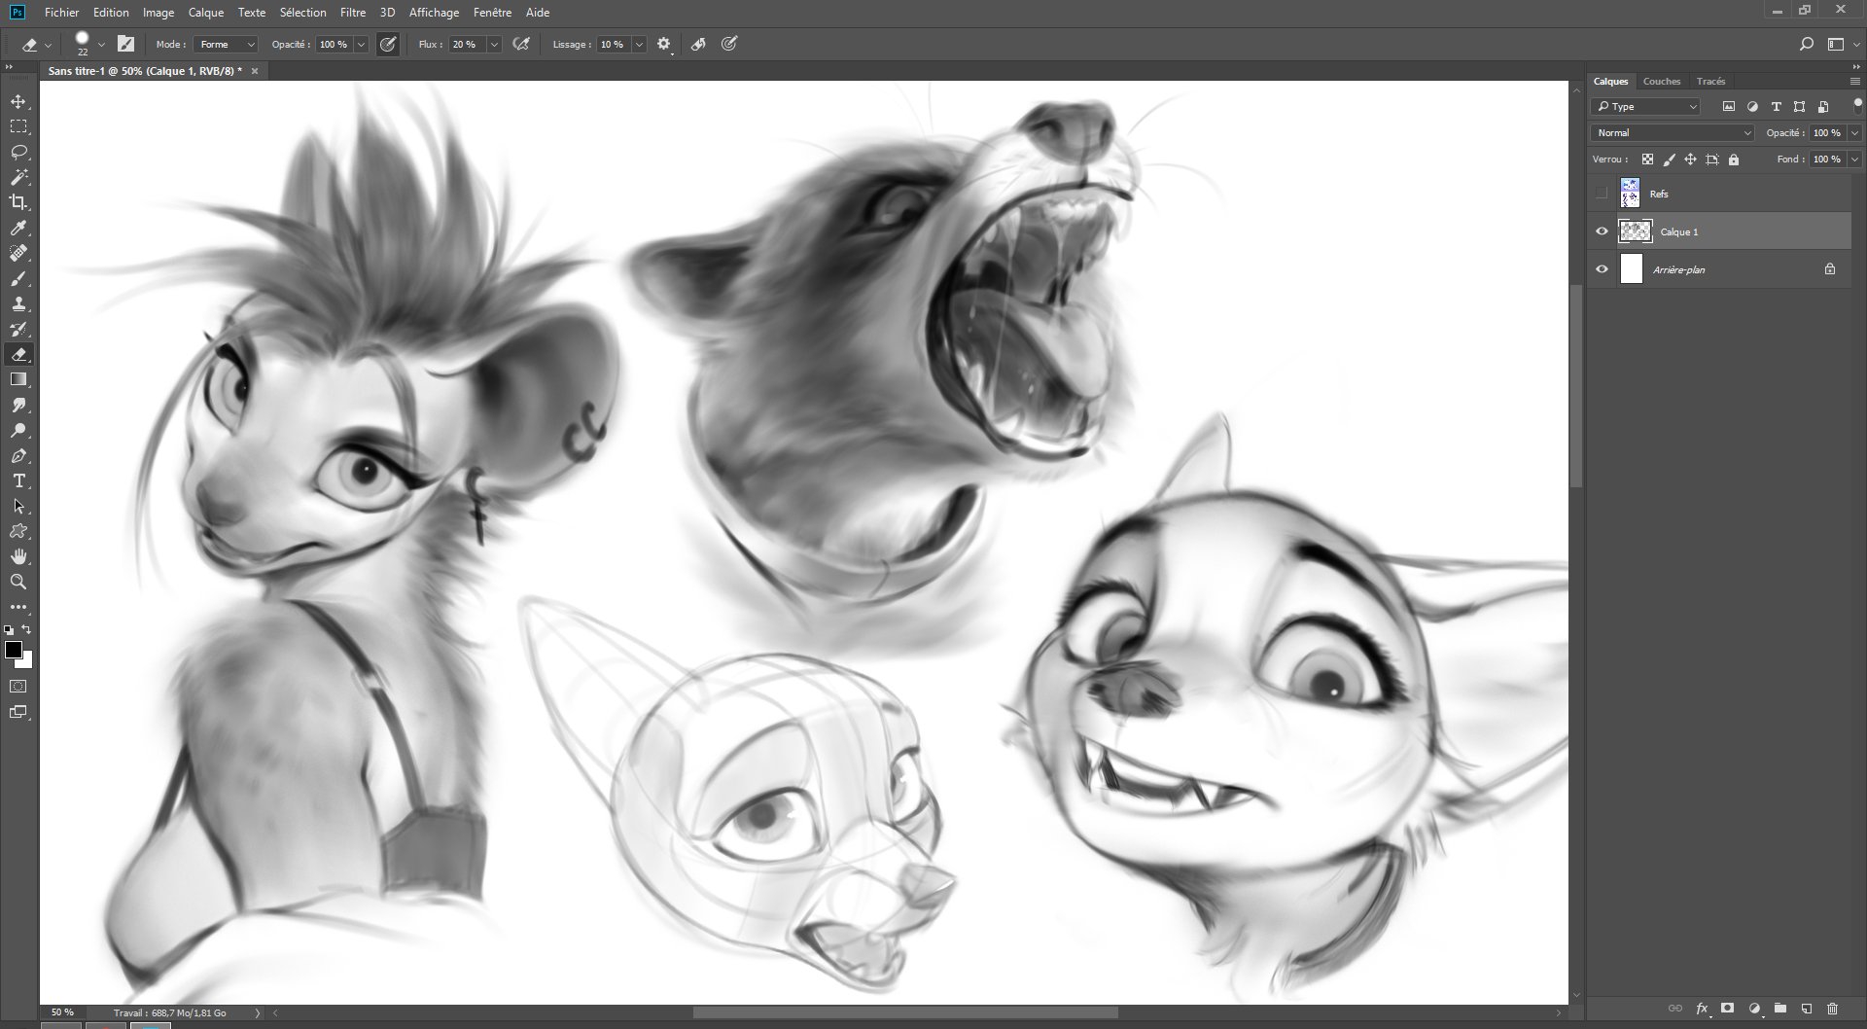Select the Lasso tool

[x=18, y=153]
